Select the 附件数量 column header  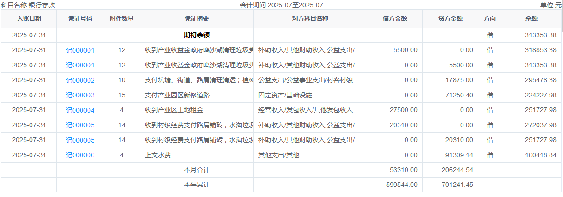click(122, 19)
